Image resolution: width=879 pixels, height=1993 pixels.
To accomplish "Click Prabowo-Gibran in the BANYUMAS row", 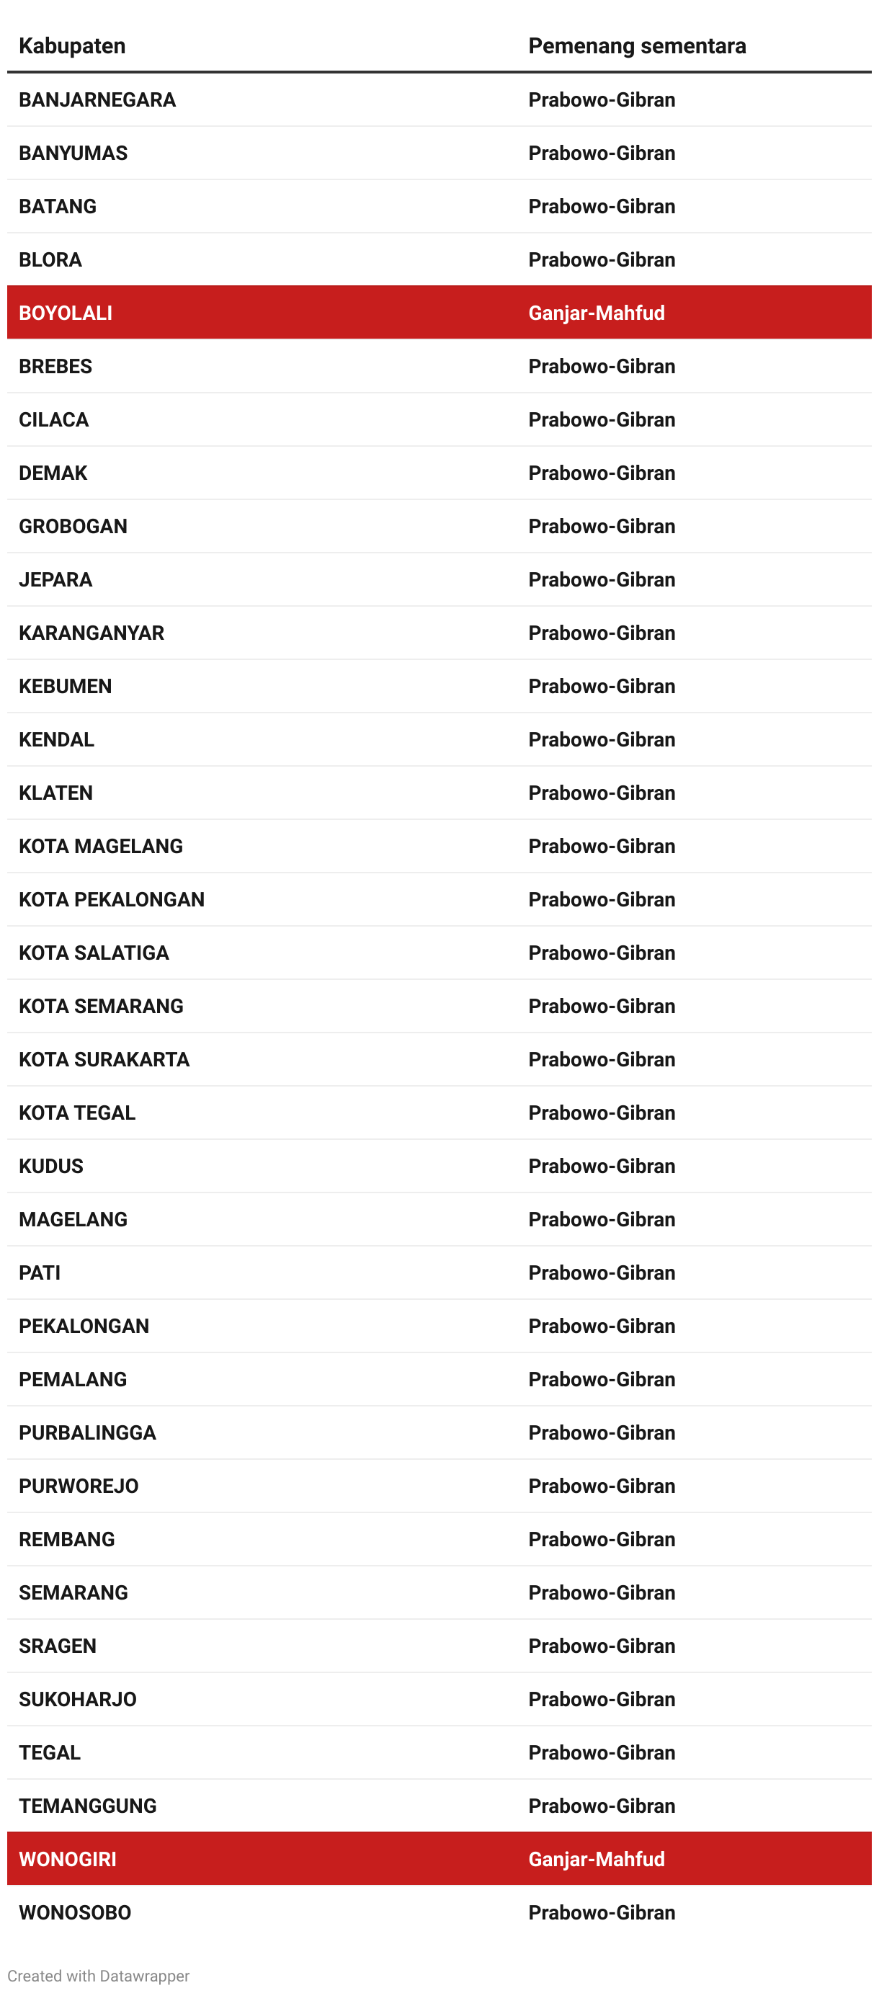I will 601,153.
